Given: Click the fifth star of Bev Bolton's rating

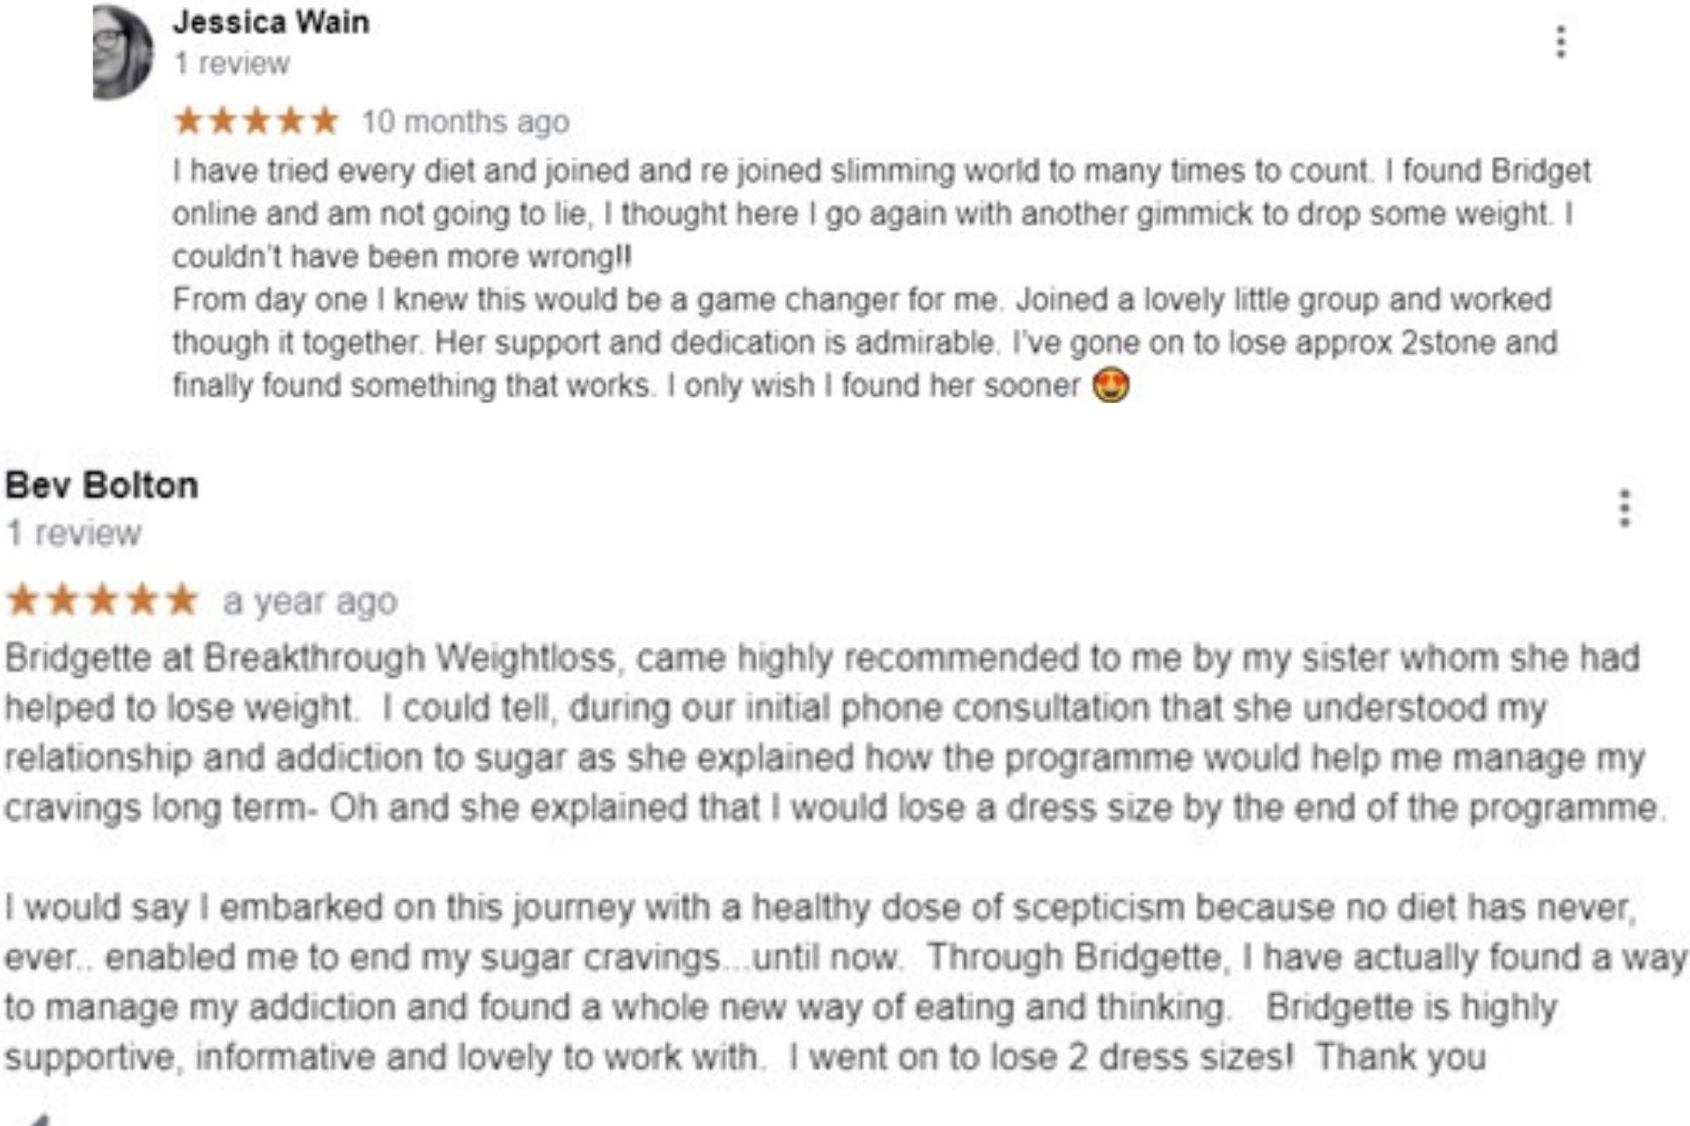Looking at the screenshot, I should pos(181,600).
